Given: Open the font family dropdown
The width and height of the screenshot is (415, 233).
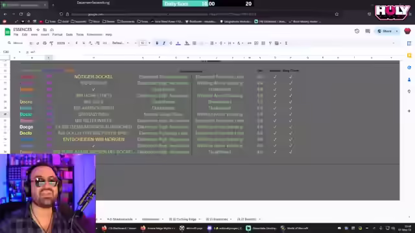Looking at the screenshot, I should pos(121,43).
